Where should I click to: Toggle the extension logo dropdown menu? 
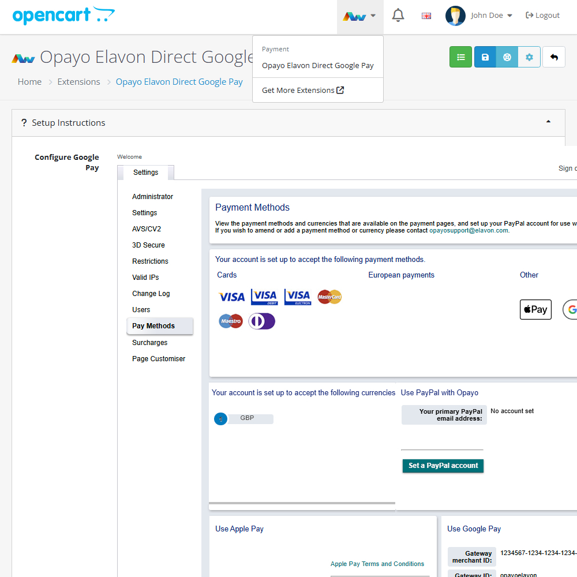(359, 16)
